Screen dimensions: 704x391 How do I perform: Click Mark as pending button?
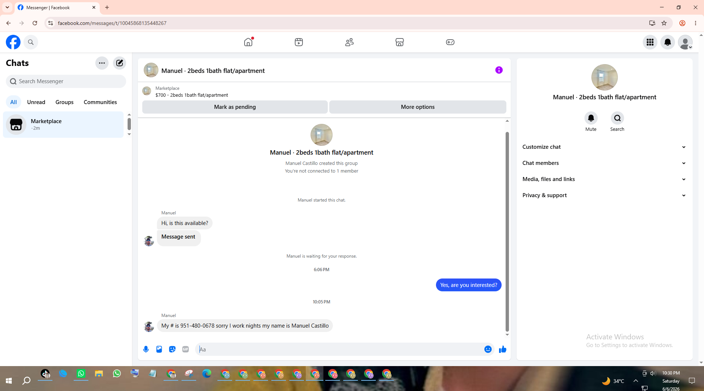coord(235,107)
